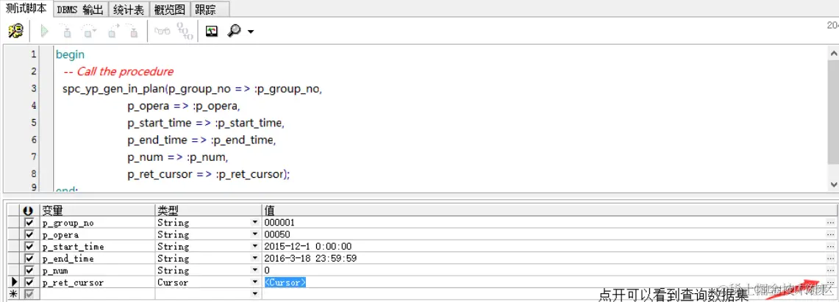Open cursor result with p_ret_cursor ellipsis button

[830, 282]
